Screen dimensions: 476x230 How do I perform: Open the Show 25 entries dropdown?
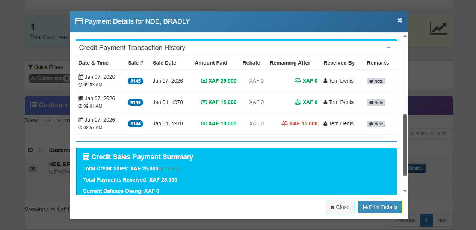(51, 120)
